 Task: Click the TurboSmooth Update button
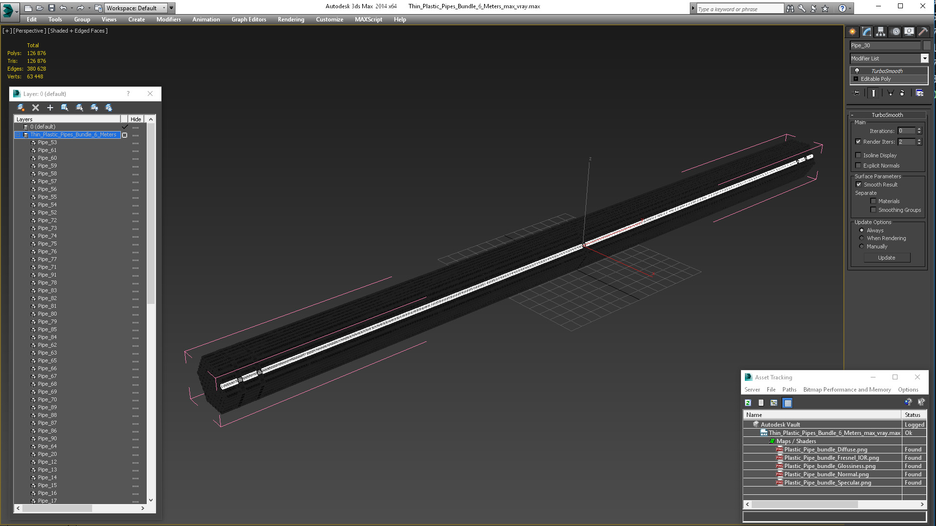coord(886,258)
